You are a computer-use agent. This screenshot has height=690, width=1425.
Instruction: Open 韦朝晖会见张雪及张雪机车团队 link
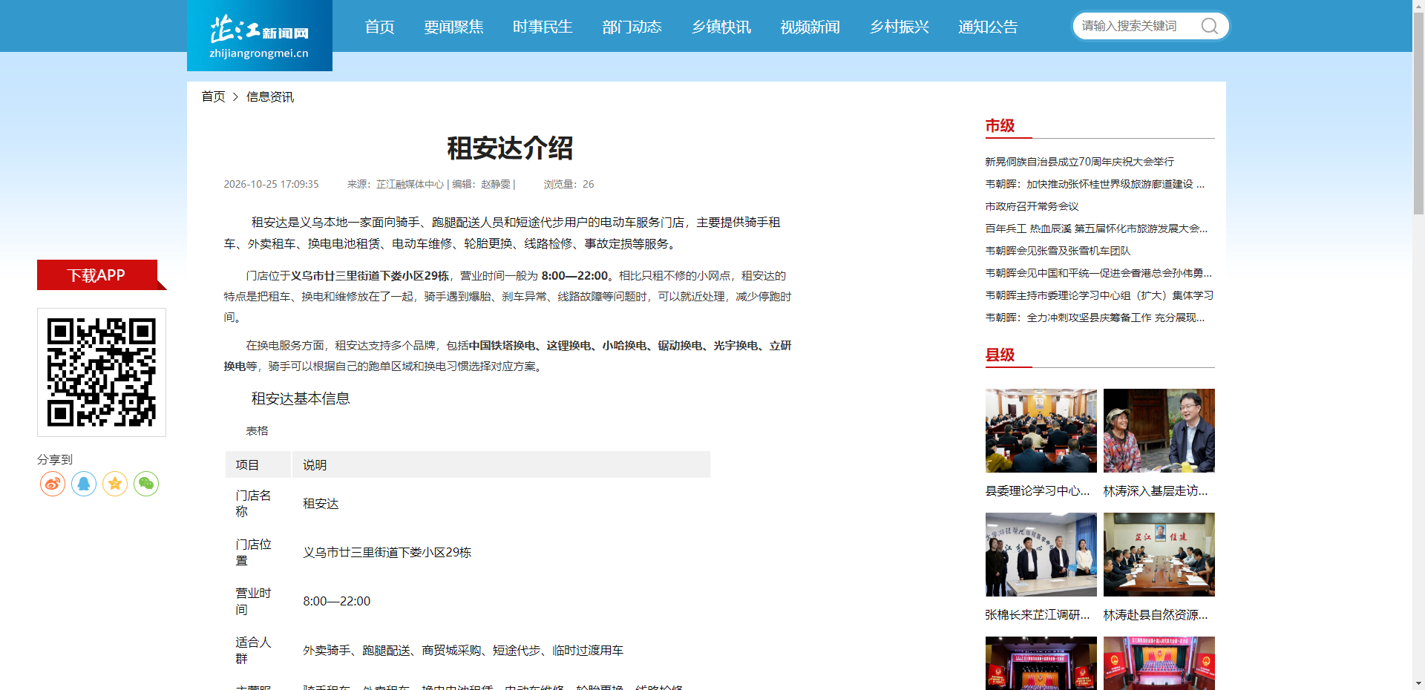coord(1058,251)
